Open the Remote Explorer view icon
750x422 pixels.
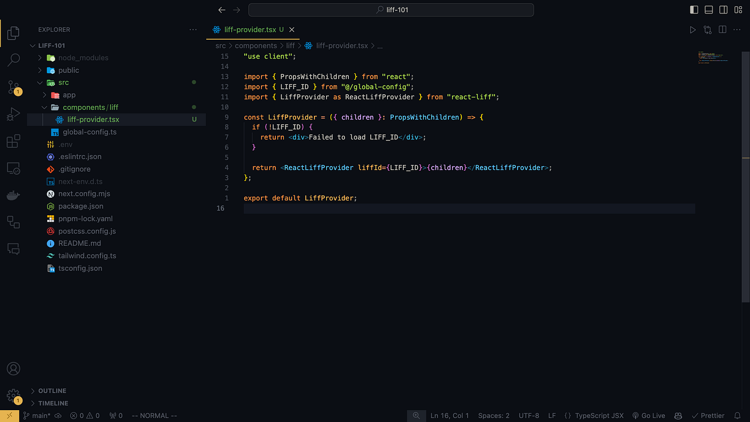pos(13,168)
